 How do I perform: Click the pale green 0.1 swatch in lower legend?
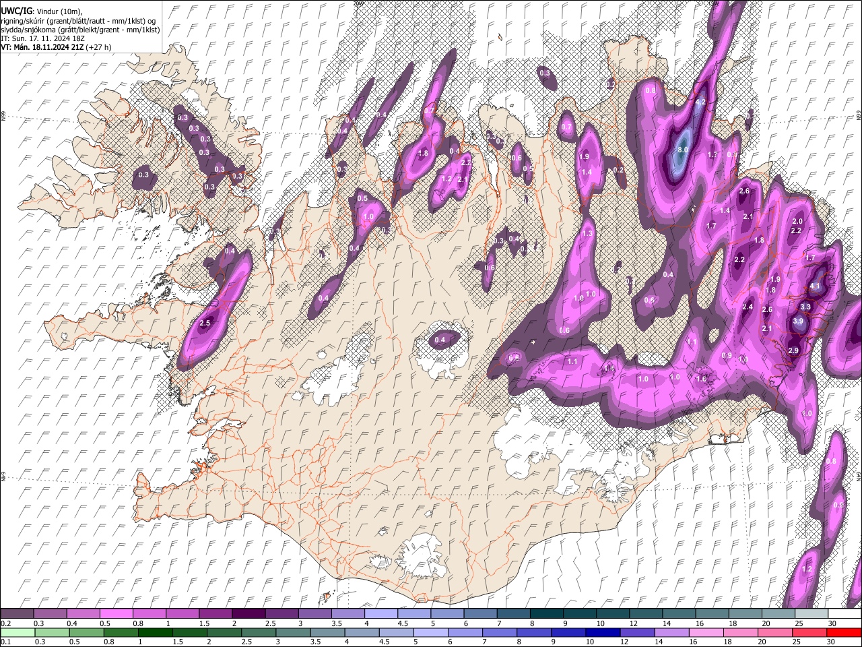[x=18, y=632]
